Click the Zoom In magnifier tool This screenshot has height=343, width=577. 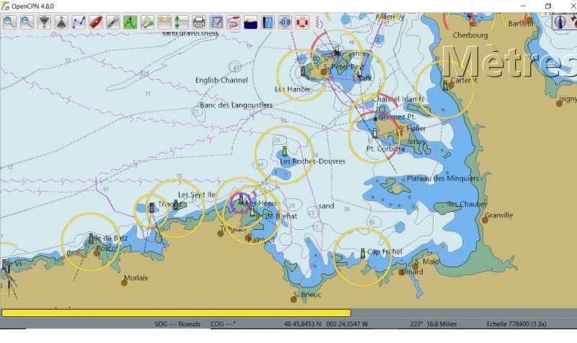click(9, 22)
